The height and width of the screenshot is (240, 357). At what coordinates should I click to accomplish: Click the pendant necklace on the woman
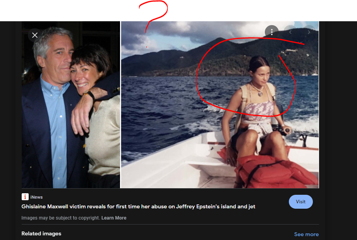(260, 93)
